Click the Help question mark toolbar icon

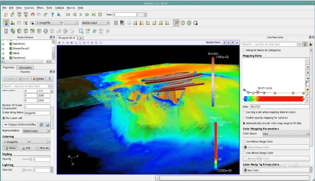coord(51,14)
